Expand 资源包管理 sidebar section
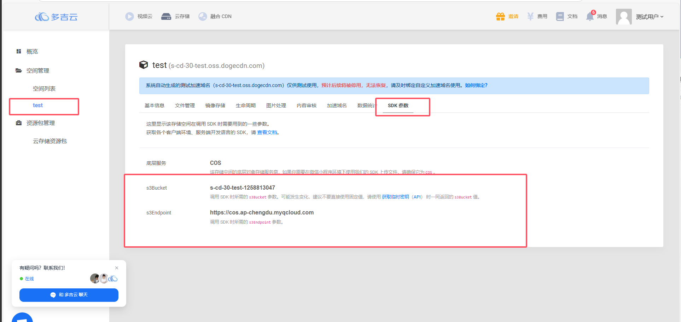This screenshot has height=322, width=681. pyautogui.click(x=41, y=123)
